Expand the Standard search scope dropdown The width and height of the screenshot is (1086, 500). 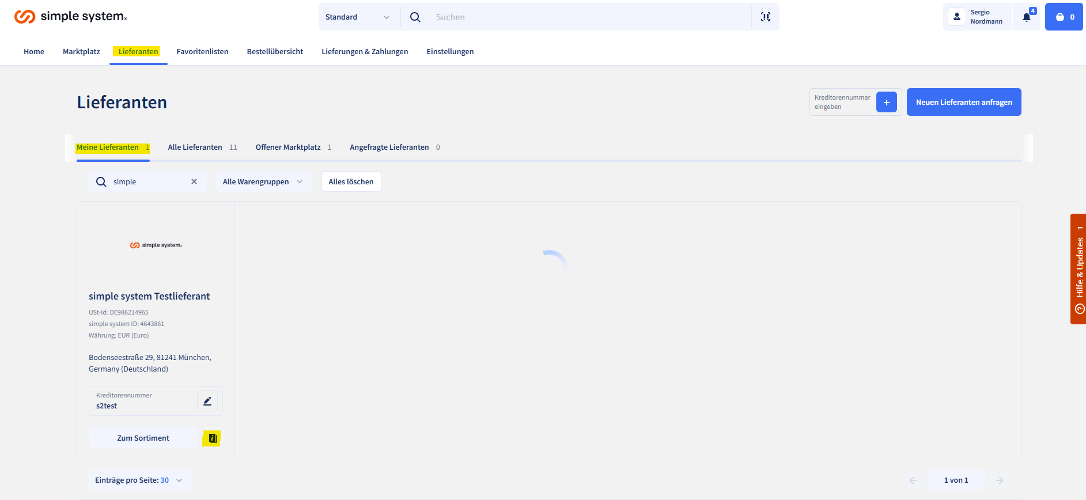(357, 17)
